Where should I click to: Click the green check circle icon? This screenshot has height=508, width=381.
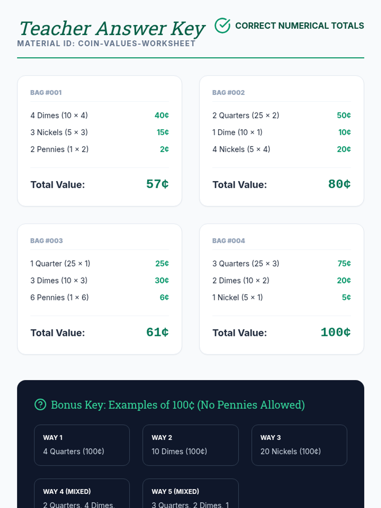click(222, 26)
